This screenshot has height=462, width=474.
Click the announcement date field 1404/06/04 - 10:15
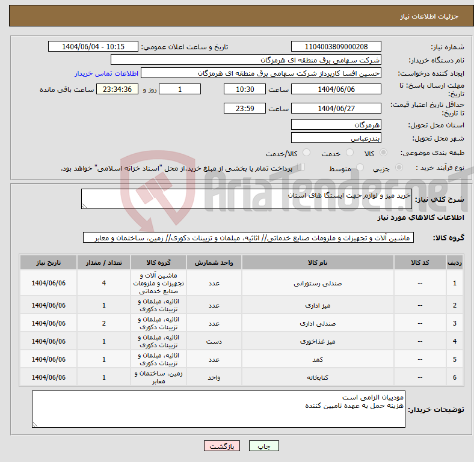[93, 46]
